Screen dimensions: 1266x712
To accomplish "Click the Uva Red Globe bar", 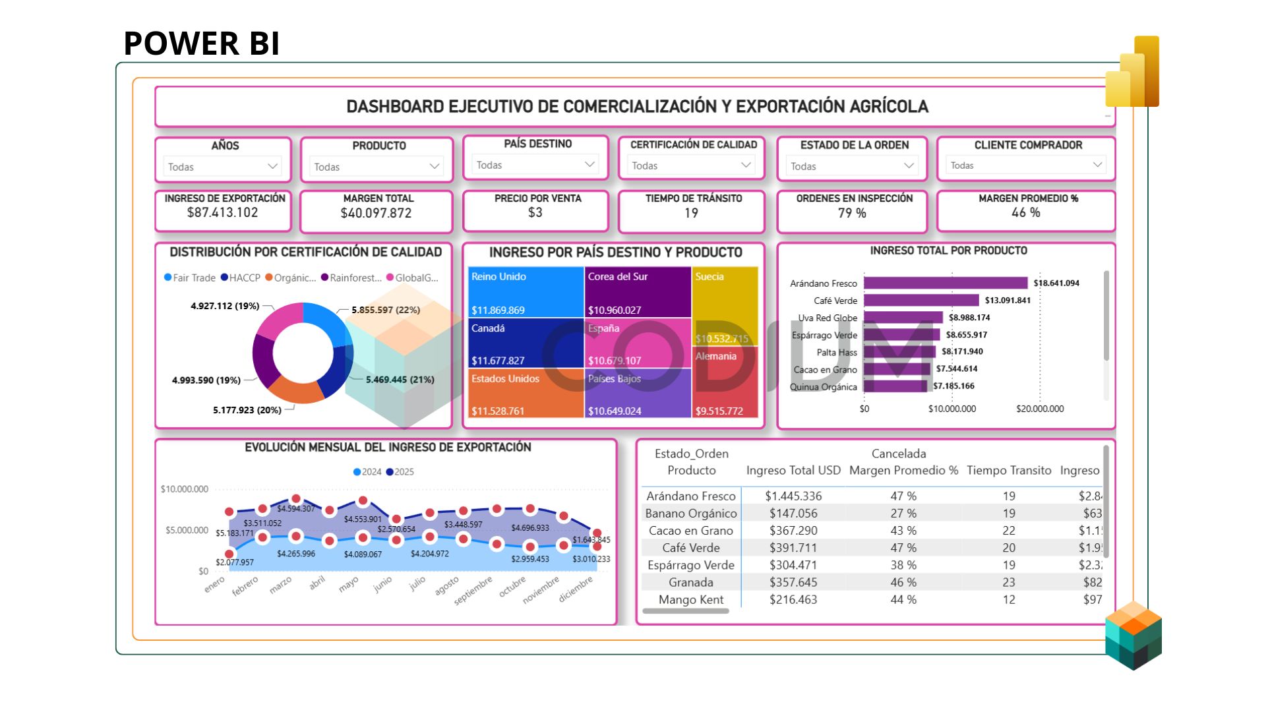I will pyautogui.click(x=903, y=317).
